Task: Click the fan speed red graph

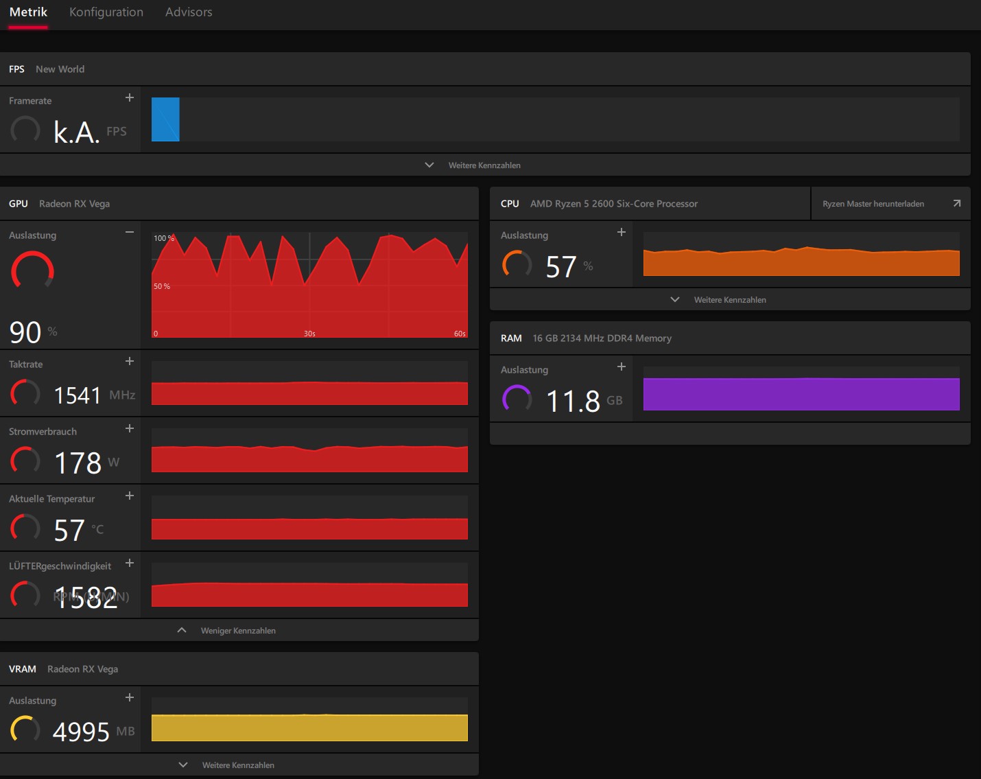Action: coord(309,585)
